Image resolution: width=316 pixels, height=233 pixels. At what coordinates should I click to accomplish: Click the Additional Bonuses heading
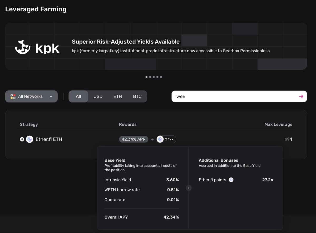pos(218,160)
